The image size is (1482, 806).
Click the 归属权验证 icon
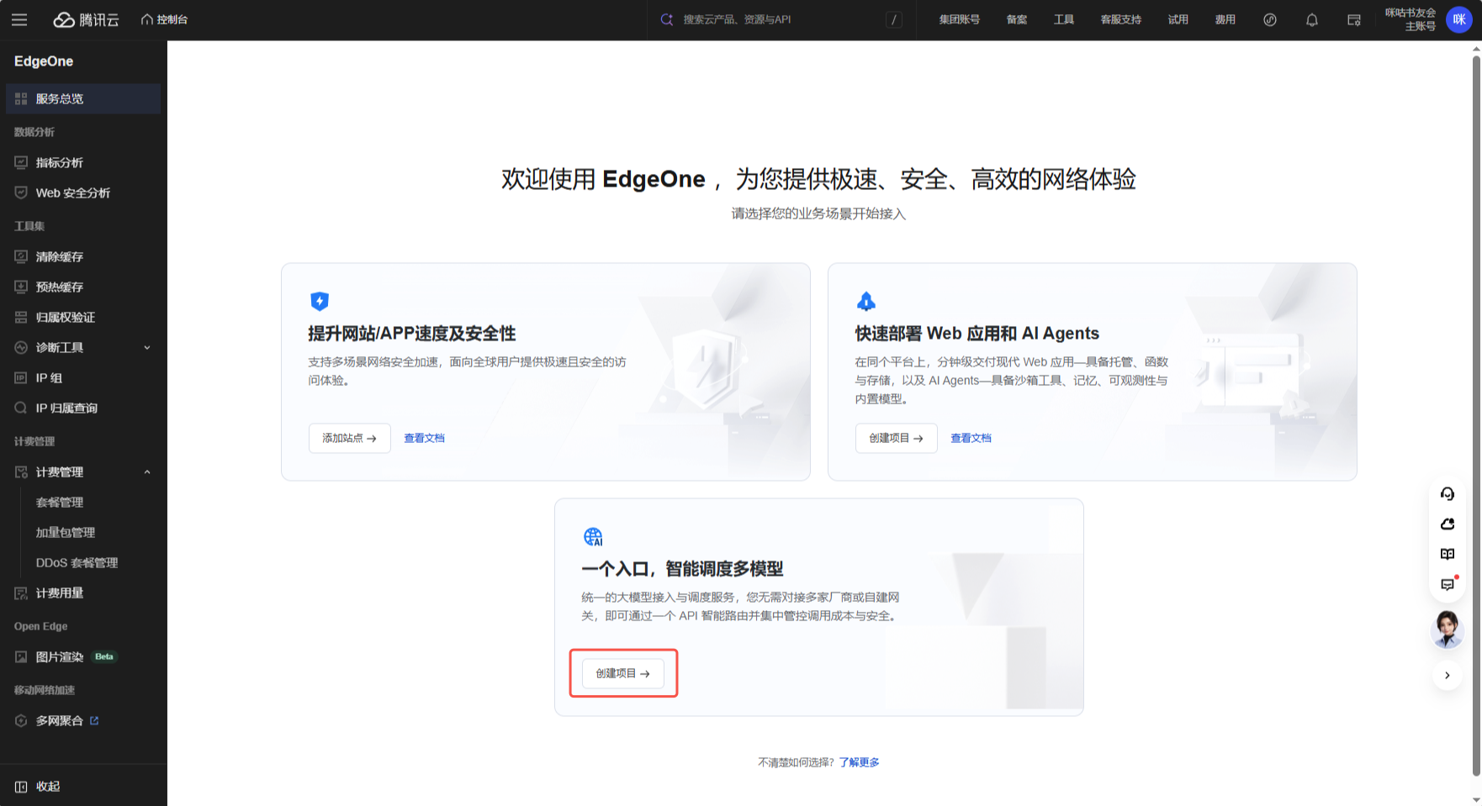[21, 317]
